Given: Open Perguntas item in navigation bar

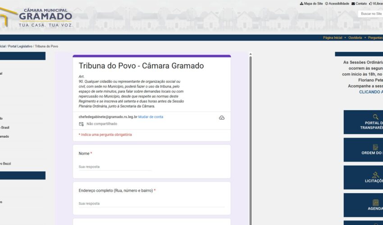Looking at the screenshot, I should pos(375,38).
